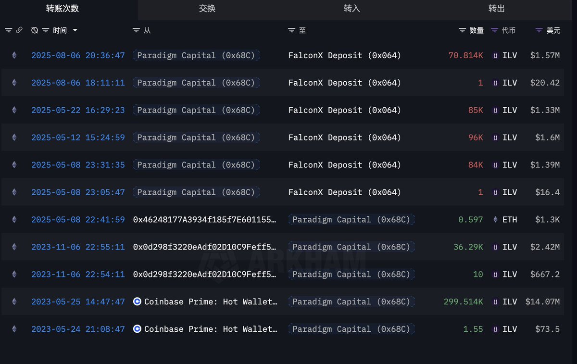This screenshot has height=364, width=577.
Task: Open transaction dated 2023-11-06 22:55:11
Action: [78, 247]
